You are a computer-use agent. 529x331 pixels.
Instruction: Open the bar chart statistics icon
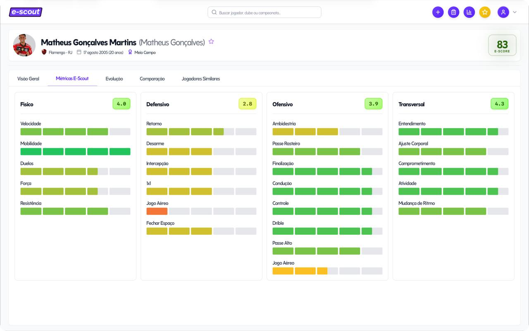(469, 12)
